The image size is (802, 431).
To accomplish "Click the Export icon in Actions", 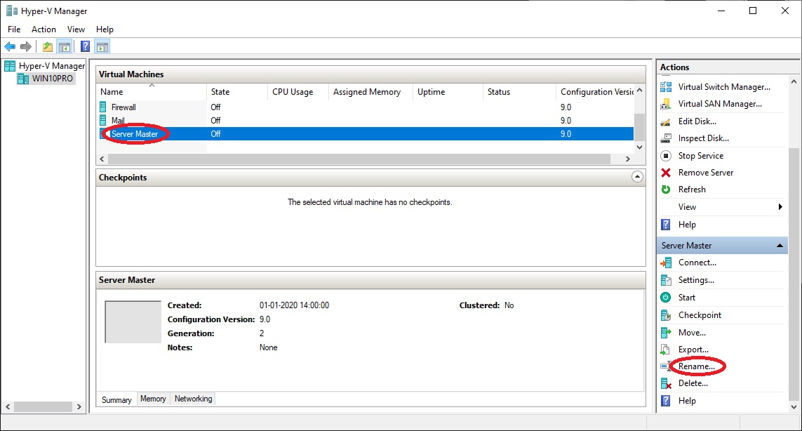I will pos(666,350).
